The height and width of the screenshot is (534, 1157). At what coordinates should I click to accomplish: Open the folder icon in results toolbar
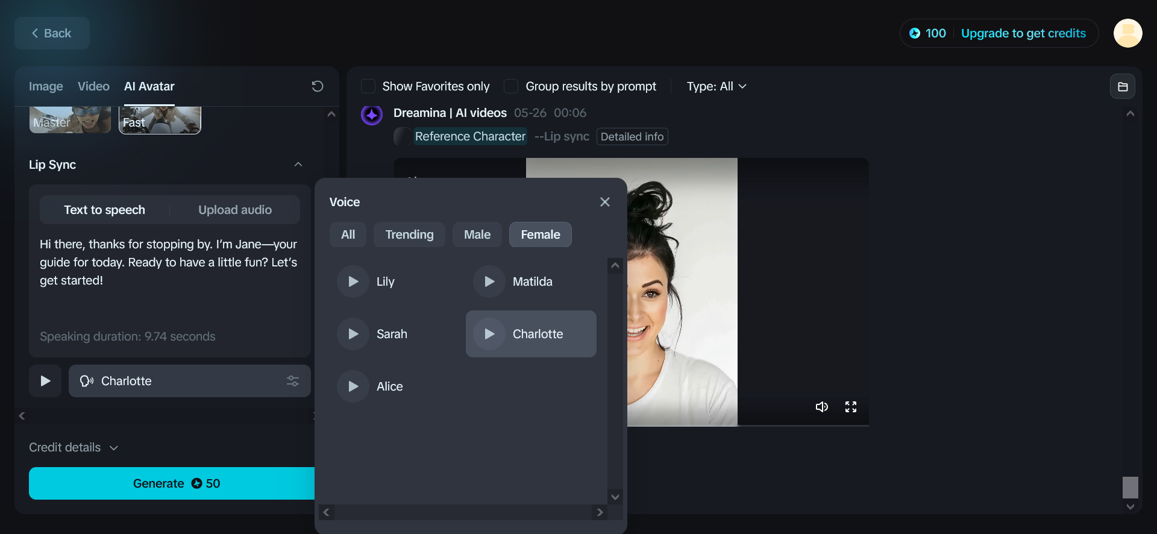click(x=1123, y=86)
